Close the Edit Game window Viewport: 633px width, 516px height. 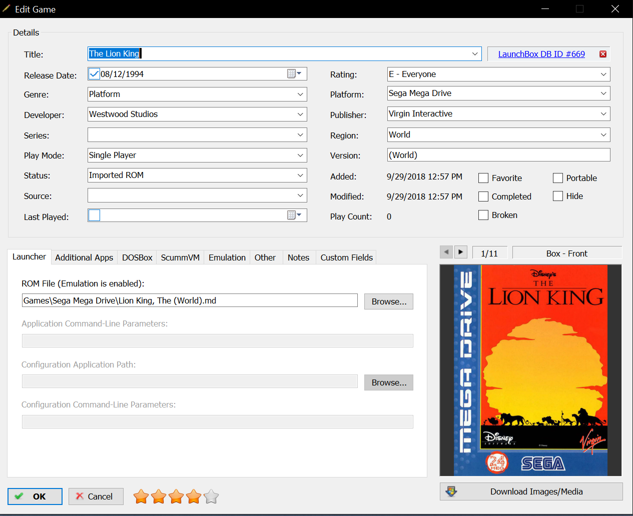[615, 9]
